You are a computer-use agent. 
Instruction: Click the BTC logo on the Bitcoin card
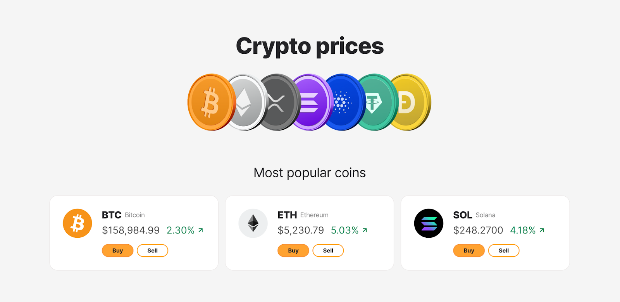pyautogui.click(x=77, y=223)
